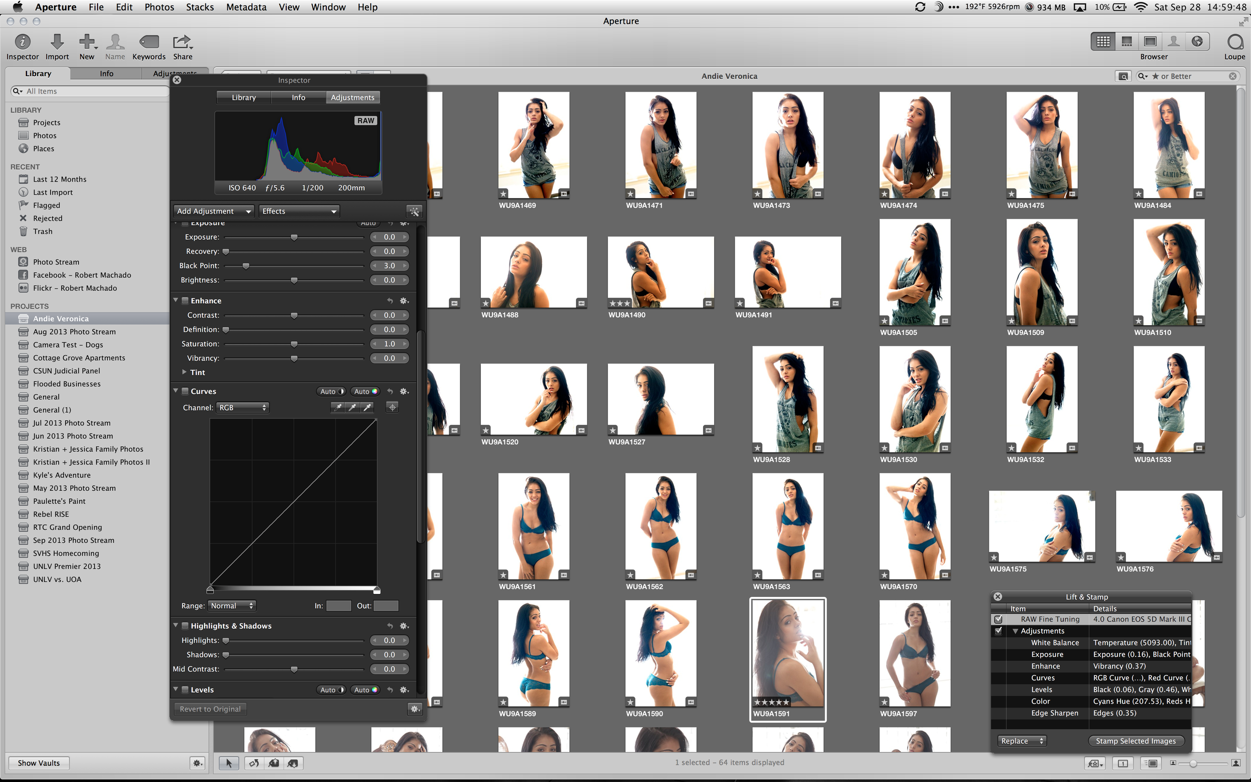Uncheck RAW Fine Tuning in Lift & Stamp
The image size is (1251, 782).
pos(999,619)
